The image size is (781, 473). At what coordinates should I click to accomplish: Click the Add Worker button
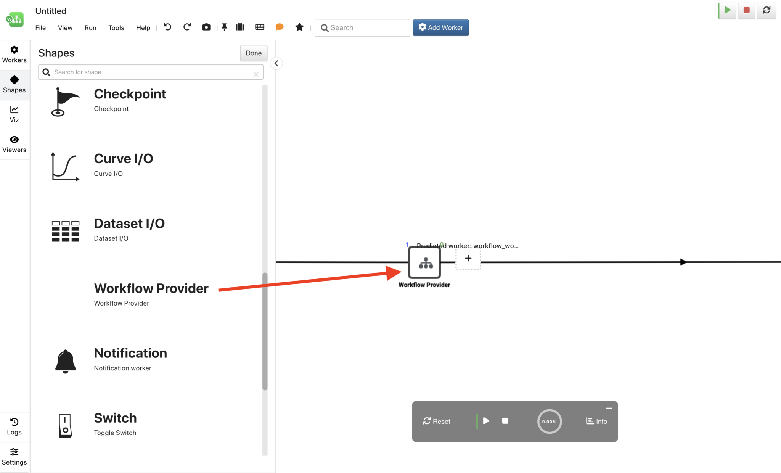pos(440,27)
